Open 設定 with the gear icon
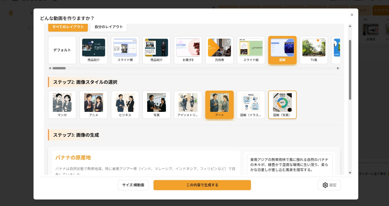Screen dimensions: 389x206 (329, 185)
